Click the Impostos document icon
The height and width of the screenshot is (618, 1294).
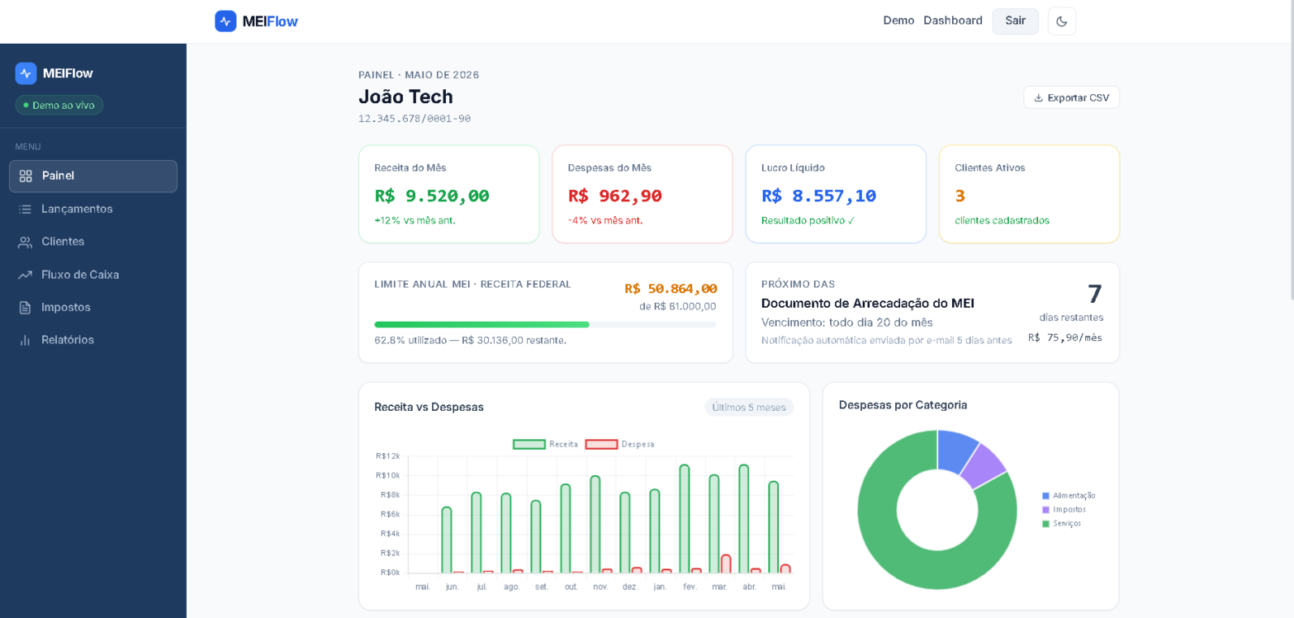(26, 307)
